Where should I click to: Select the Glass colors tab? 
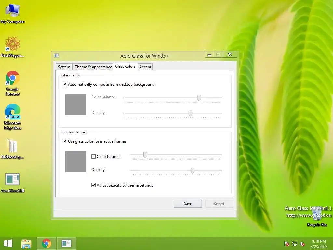(x=125, y=66)
